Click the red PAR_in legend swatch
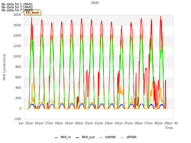The image size is (191, 143). point(56,138)
